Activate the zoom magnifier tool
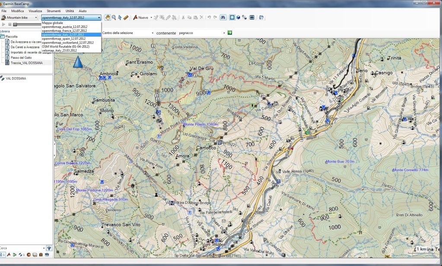442x266 pixels. (114, 17)
